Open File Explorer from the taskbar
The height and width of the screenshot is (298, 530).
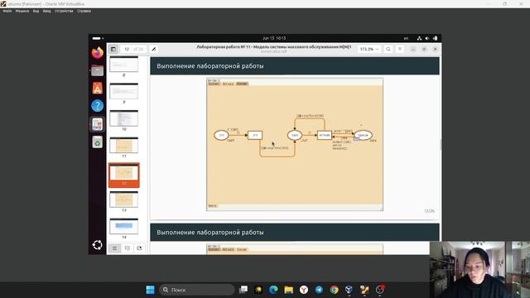pos(289,290)
